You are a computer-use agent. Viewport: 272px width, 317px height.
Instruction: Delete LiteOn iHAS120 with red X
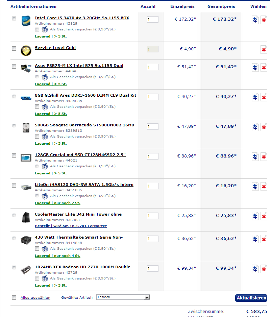tap(264, 187)
